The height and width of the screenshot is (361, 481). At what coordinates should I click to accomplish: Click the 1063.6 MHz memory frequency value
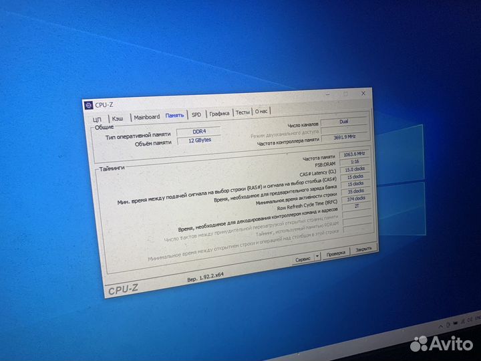pyautogui.click(x=354, y=154)
